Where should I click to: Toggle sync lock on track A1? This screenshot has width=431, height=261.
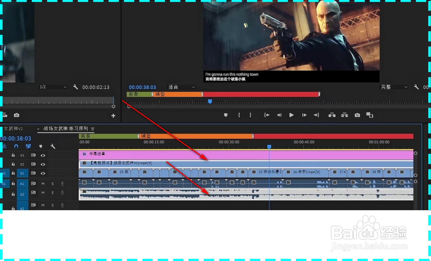(x=33, y=183)
